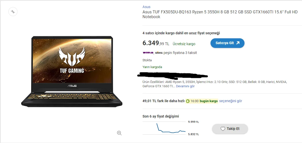Click the magnifier zoom icon under laptop image
This screenshot has height=143, width=302.
119,133
